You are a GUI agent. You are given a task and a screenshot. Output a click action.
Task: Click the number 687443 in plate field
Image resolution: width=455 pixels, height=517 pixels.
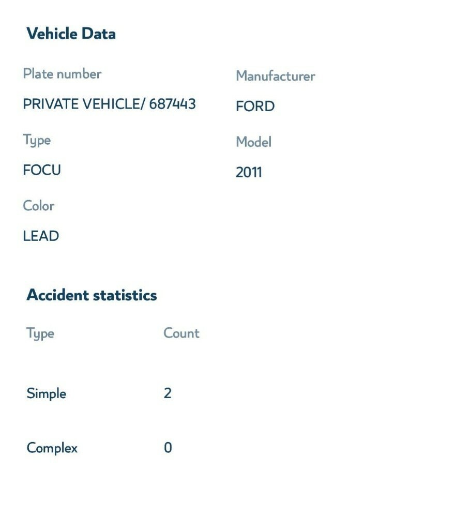pos(172,104)
